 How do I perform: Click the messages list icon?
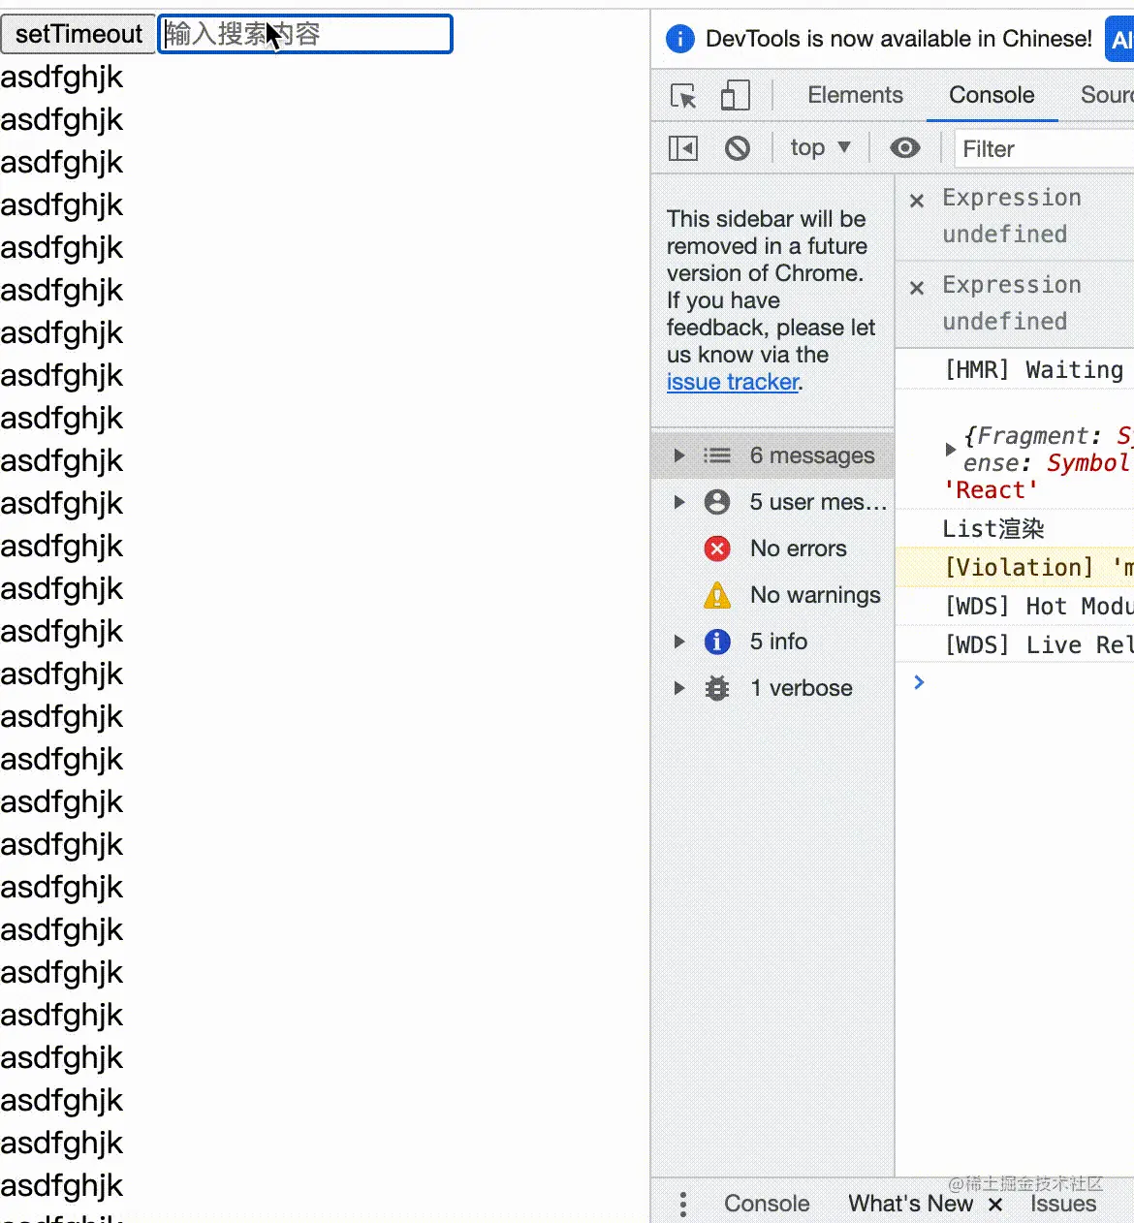point(717,455)
